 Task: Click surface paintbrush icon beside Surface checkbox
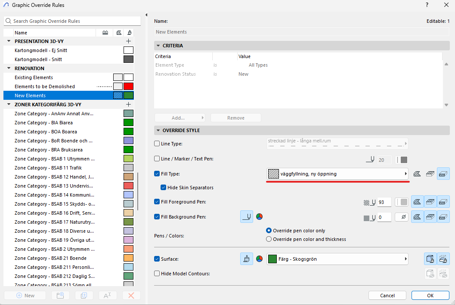[246, 259]
